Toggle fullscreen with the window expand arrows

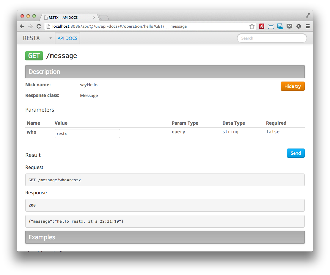coord(308,15)
